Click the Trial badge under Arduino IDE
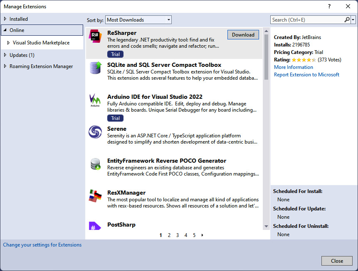This screenshot has height=271, width=358. (115, 118)
